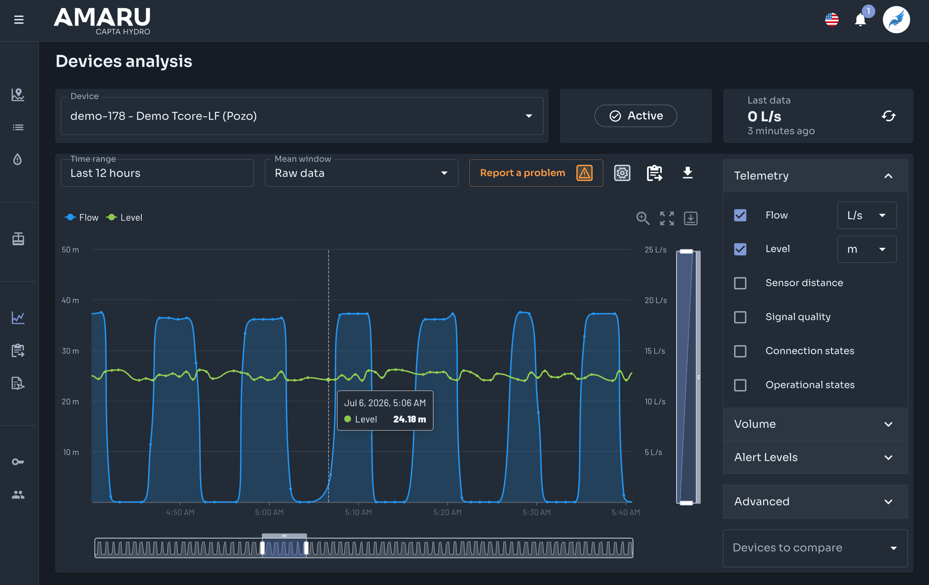
Task: Refresh the last data reading
Action: coord(888,116)
